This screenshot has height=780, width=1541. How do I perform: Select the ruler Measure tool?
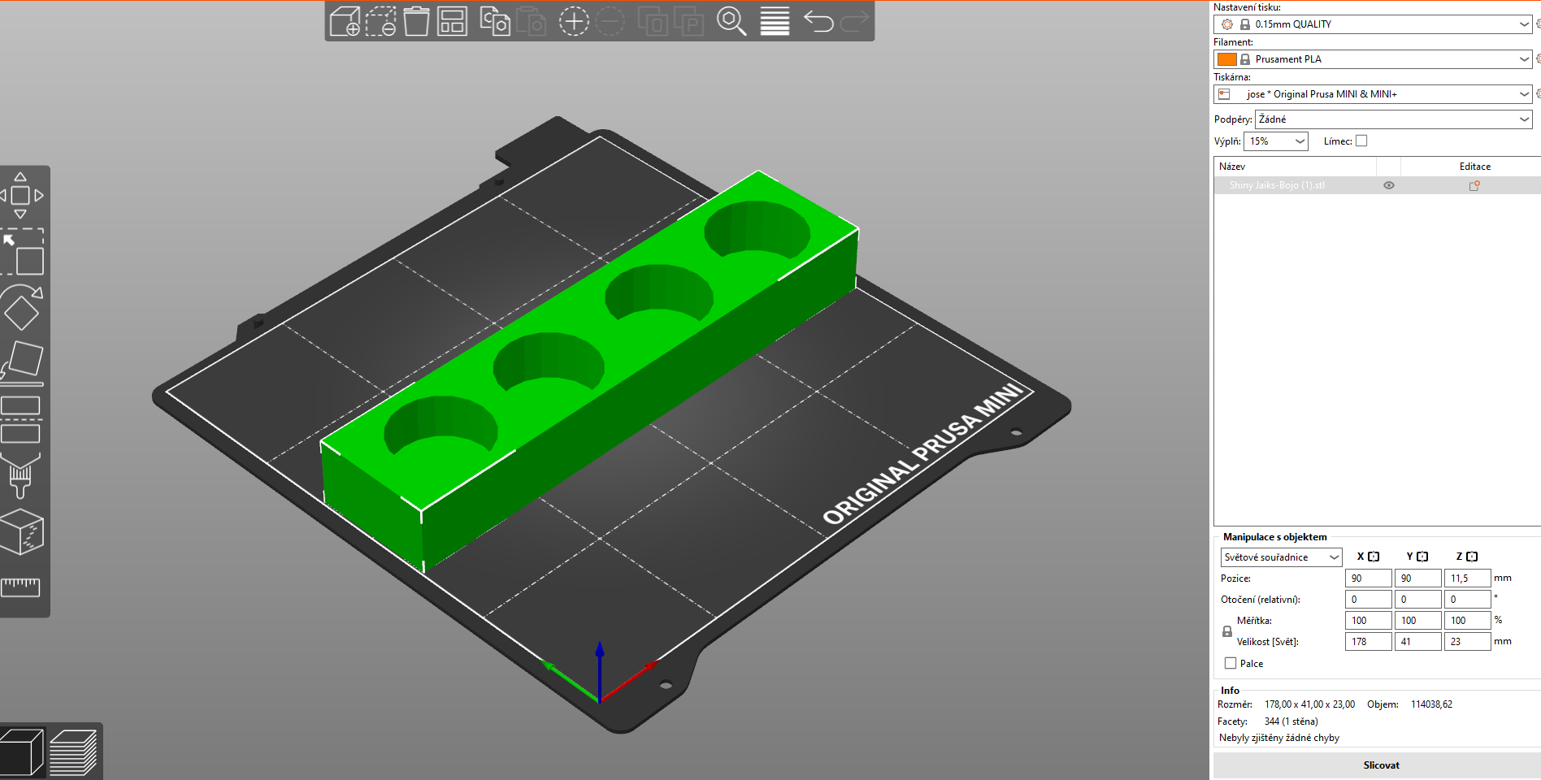pos(21,587)
